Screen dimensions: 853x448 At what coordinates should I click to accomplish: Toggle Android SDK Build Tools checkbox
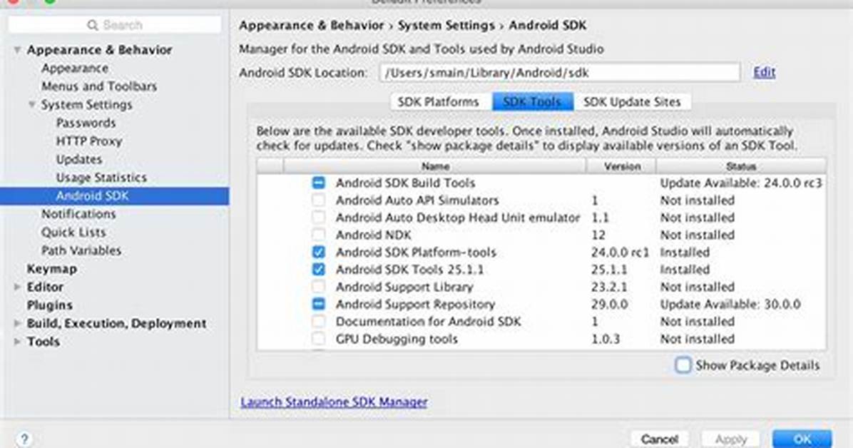point(318,183)
